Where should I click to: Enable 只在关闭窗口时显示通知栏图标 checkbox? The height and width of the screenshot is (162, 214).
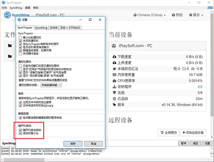click(x=20, y=66)
